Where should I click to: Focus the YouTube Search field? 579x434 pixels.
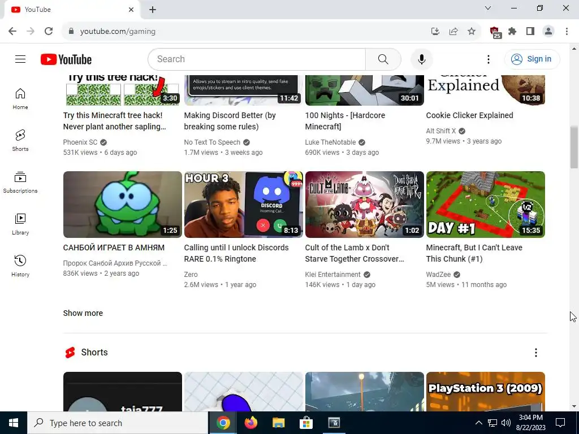(257, 59)
